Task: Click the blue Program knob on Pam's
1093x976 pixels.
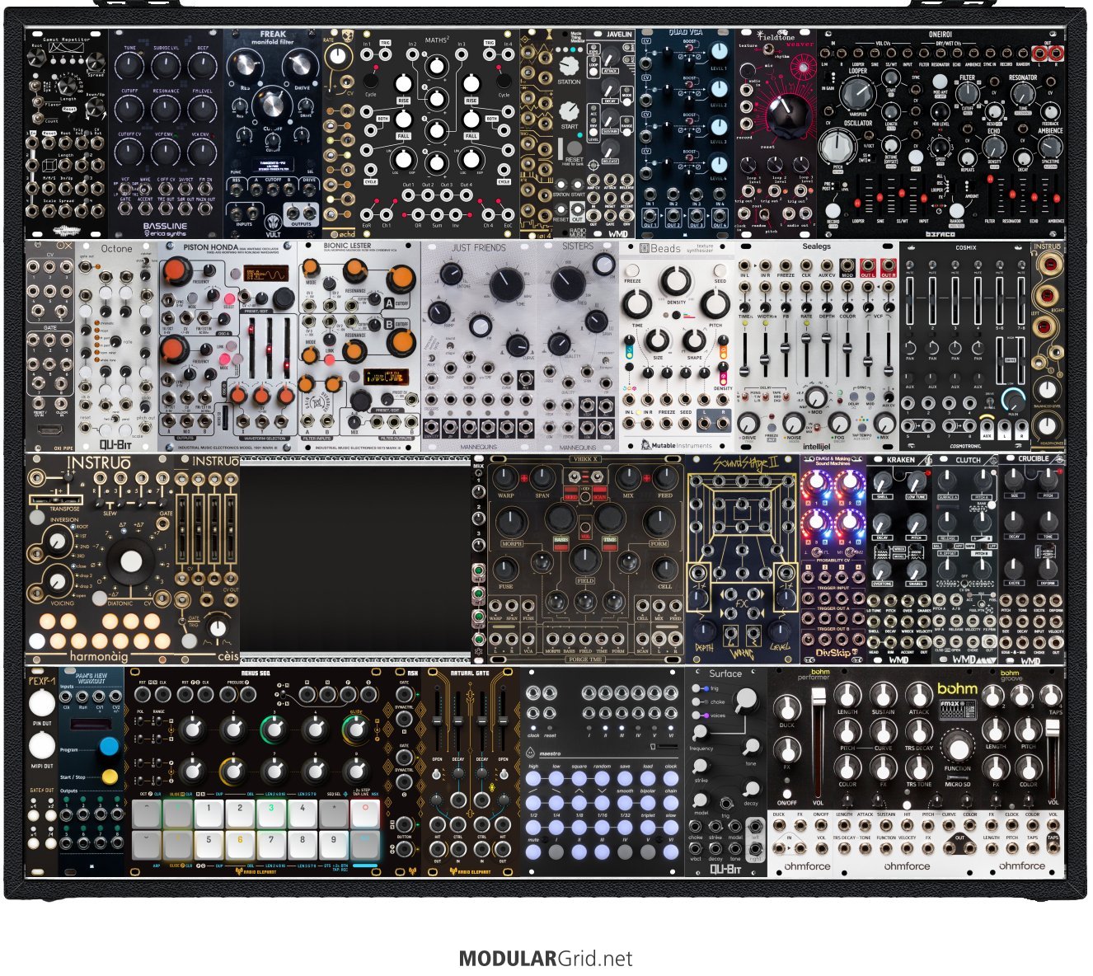Action: (109, 748)
